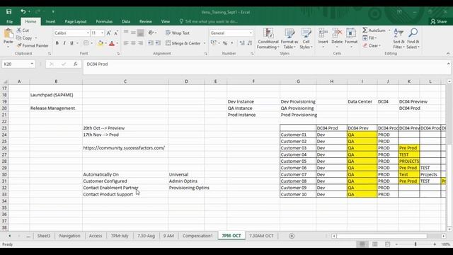Expand Merge & Center dropdown arrow

tap(205, 43)
